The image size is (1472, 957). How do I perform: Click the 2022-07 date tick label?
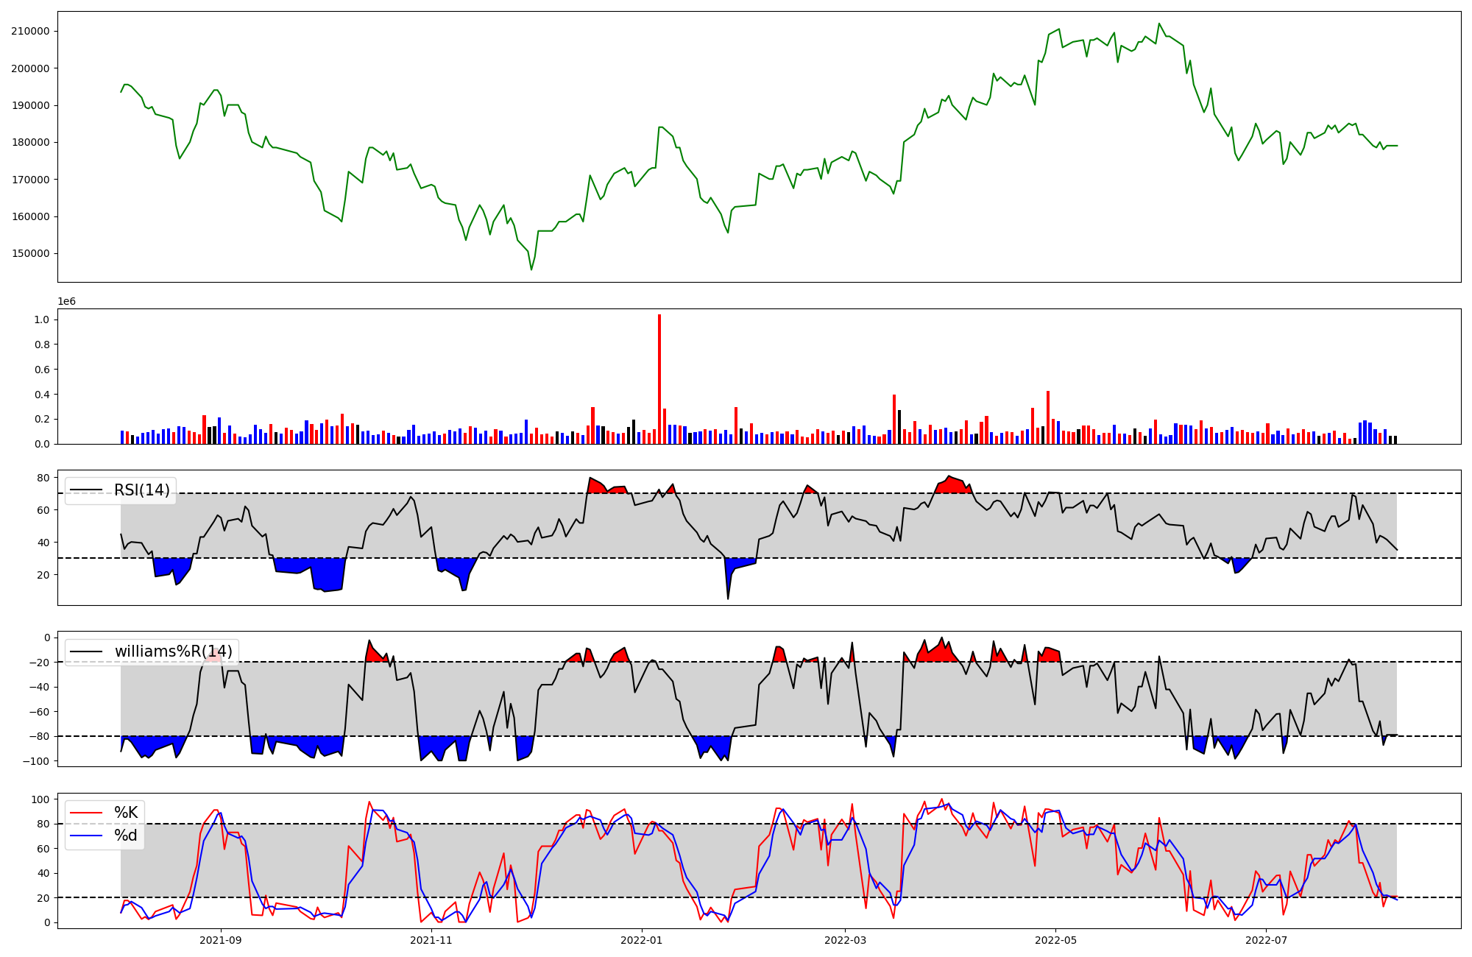tap(1266, 940)
